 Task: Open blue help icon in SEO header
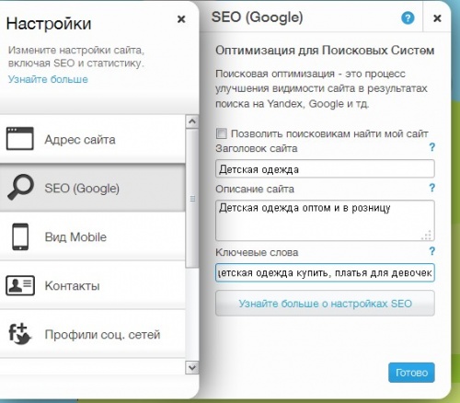click(x=408, y=18)
